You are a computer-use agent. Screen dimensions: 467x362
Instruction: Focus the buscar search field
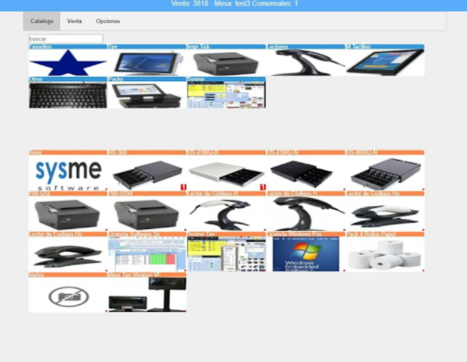click(x=66, y=39)
